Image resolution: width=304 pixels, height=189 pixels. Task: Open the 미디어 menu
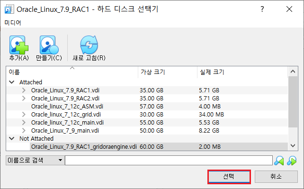click(13, 23)
